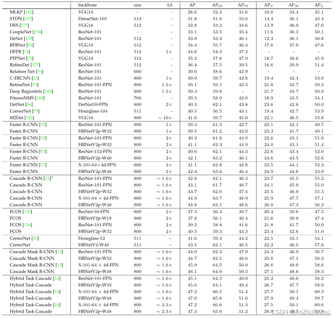
Task: Click 'Hourglass-104' backbone cell
Action: 93,111
